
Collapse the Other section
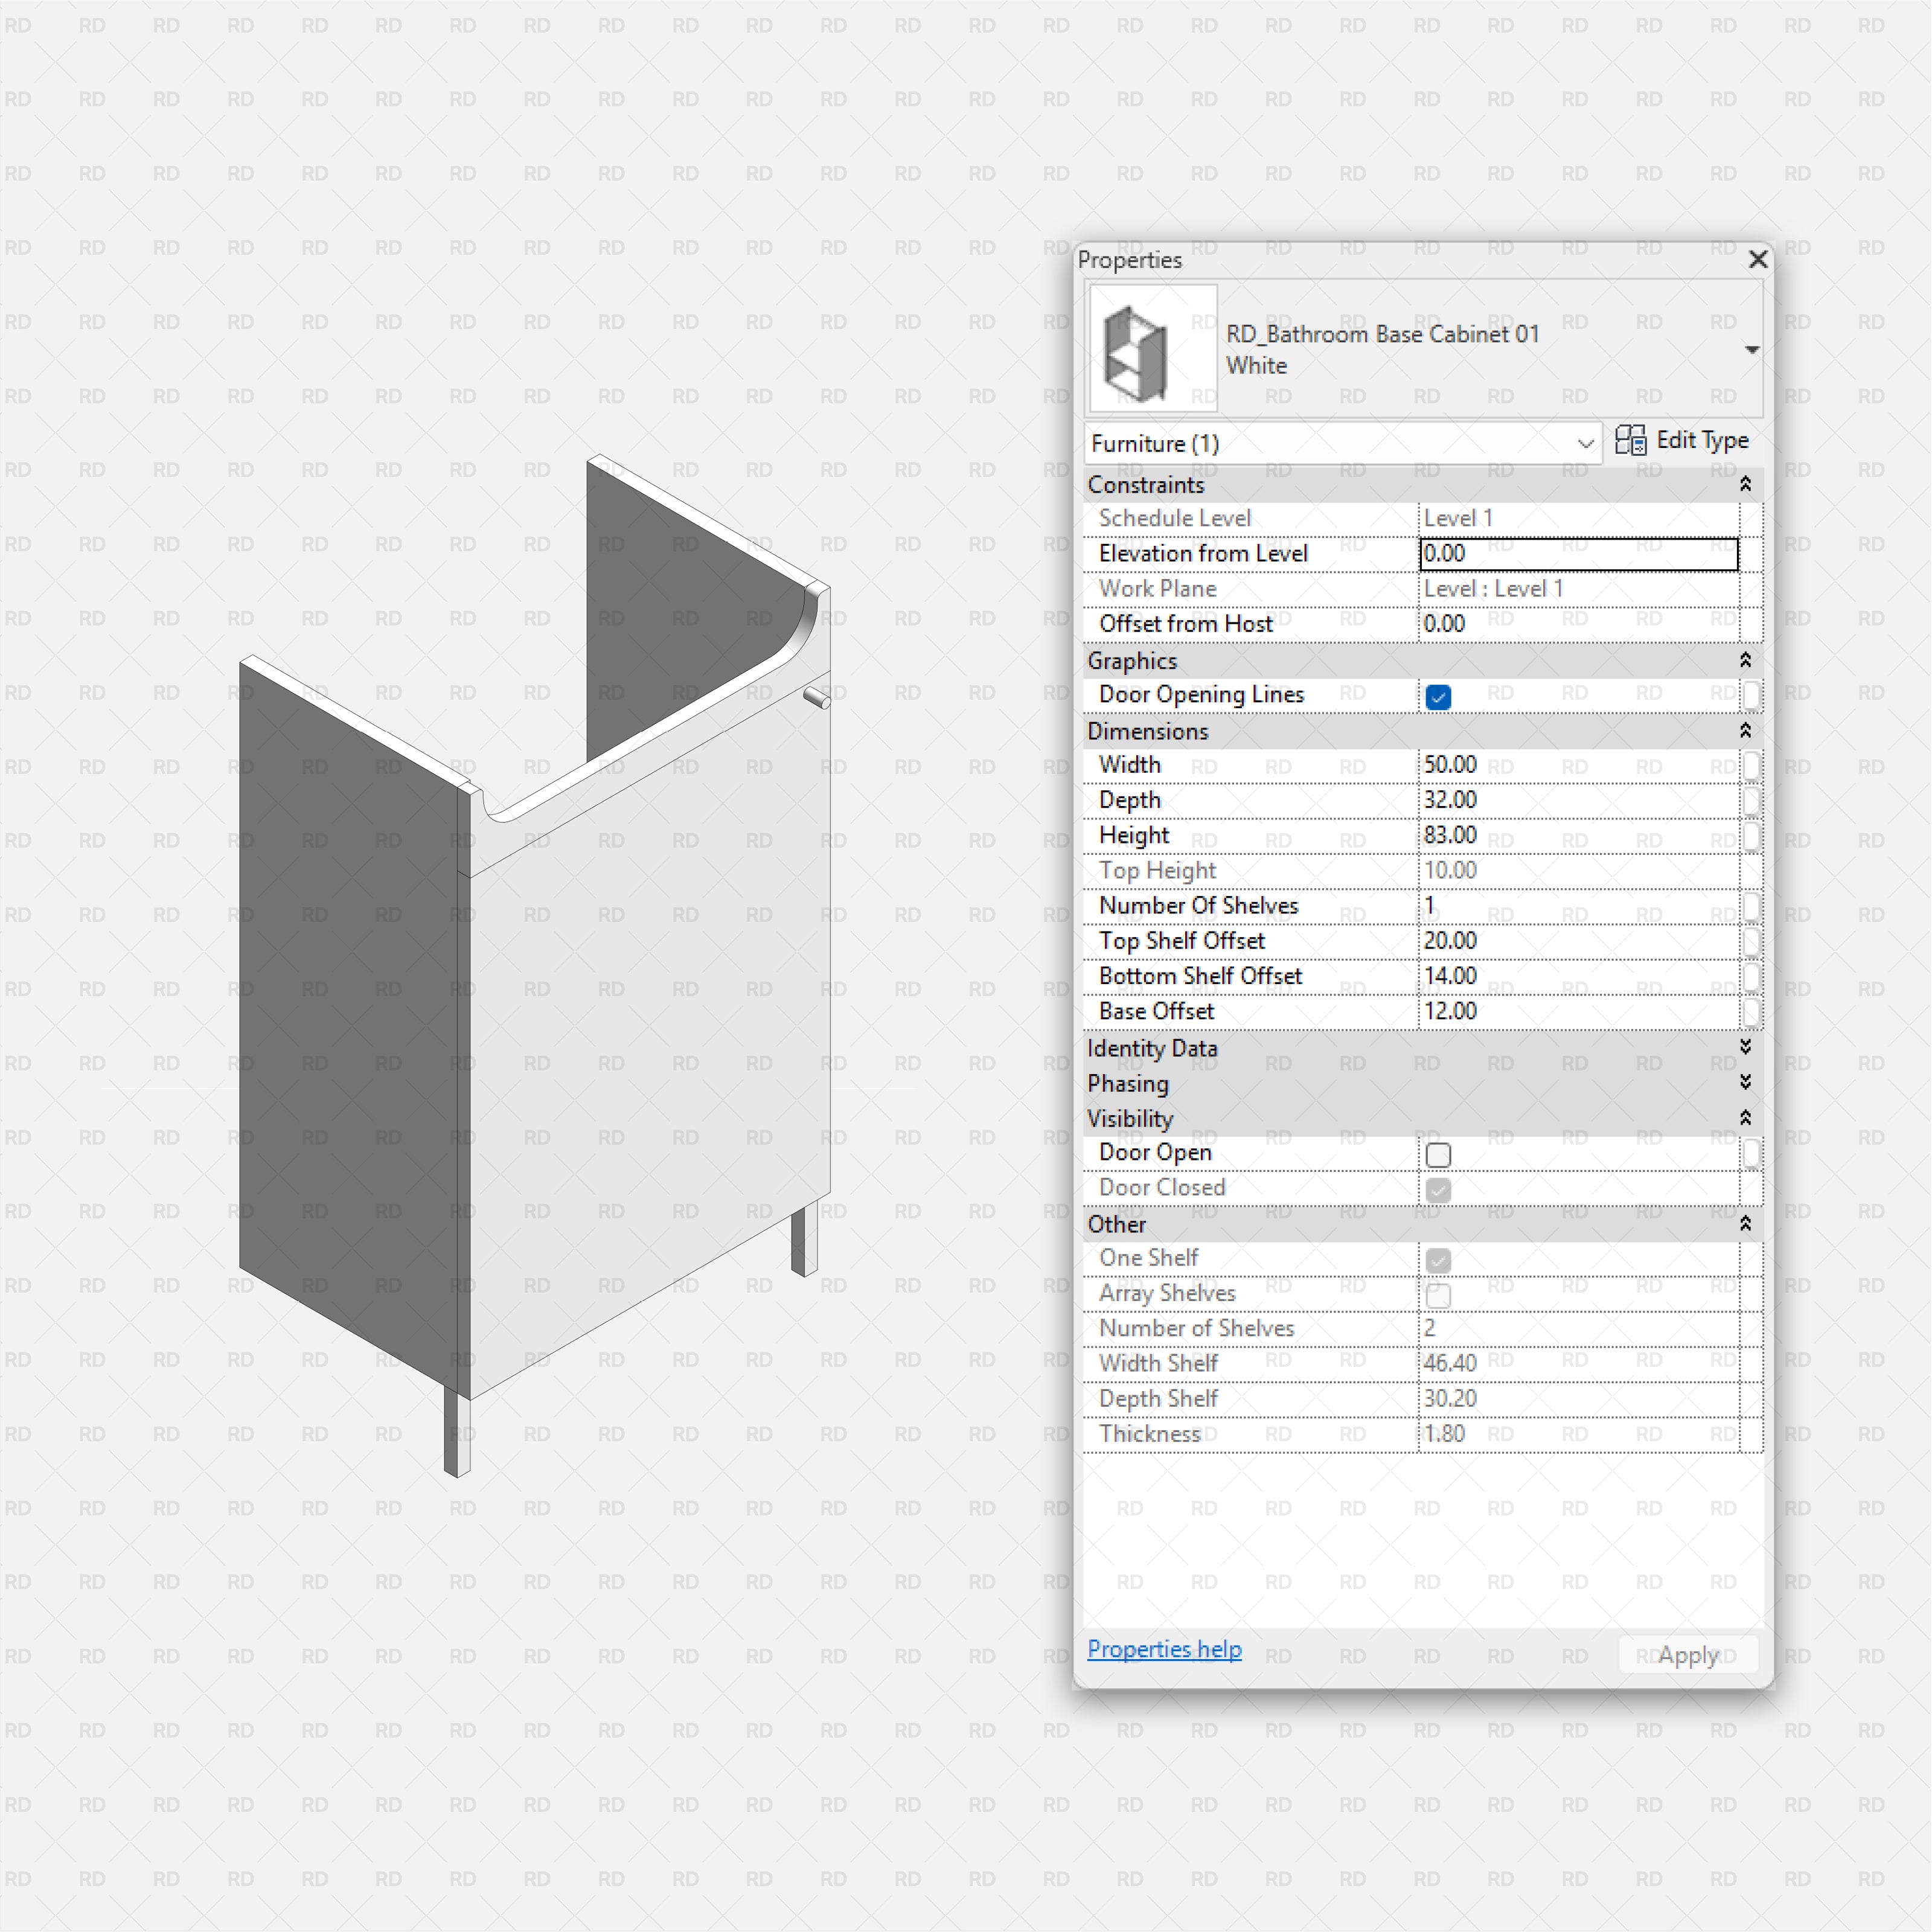(1745, 1224)
